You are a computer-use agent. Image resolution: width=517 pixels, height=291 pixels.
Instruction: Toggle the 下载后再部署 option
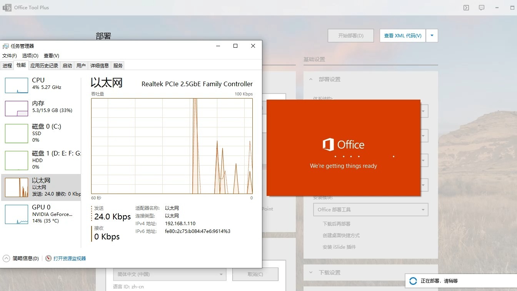click(337, 224)
